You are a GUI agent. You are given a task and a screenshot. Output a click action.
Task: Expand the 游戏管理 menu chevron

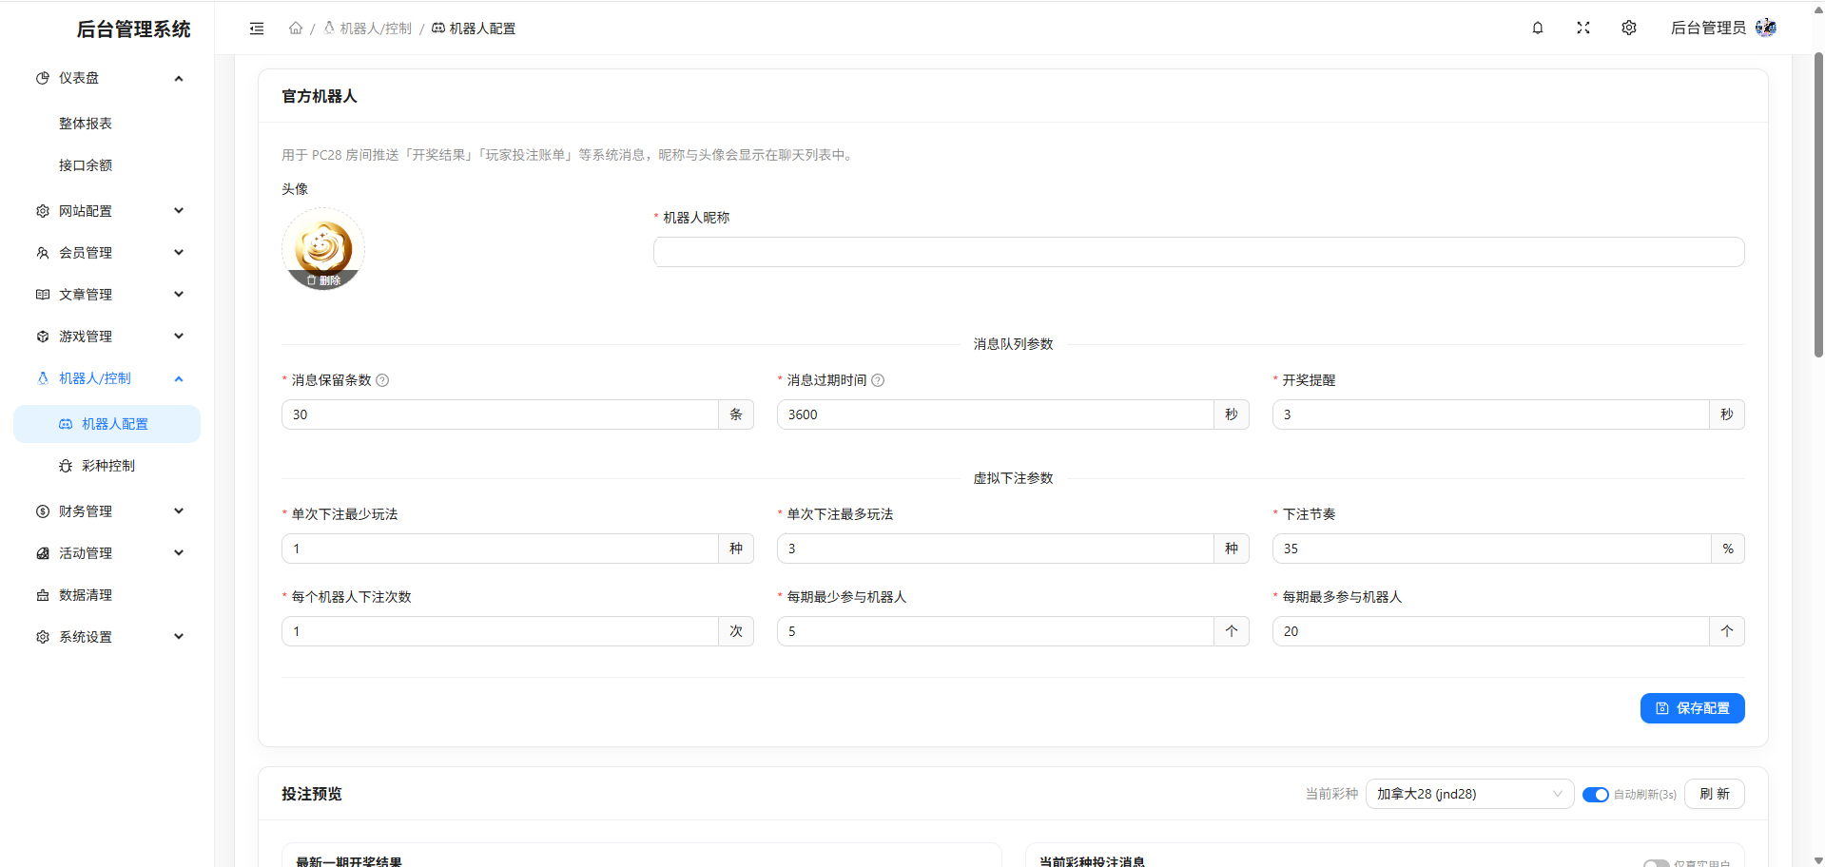179,337
